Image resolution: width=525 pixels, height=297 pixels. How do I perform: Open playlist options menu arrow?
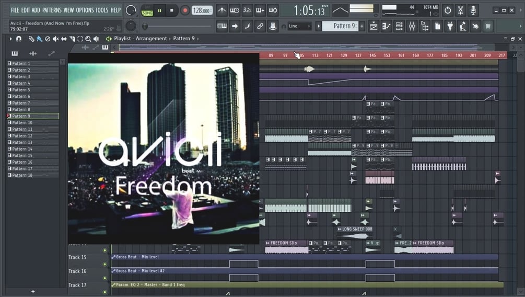(x=11, y=39)
